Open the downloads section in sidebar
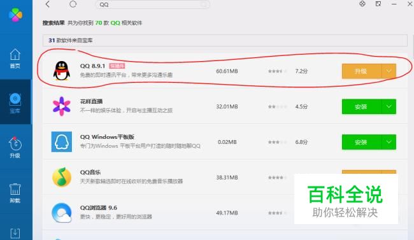 tap(15, 234)
